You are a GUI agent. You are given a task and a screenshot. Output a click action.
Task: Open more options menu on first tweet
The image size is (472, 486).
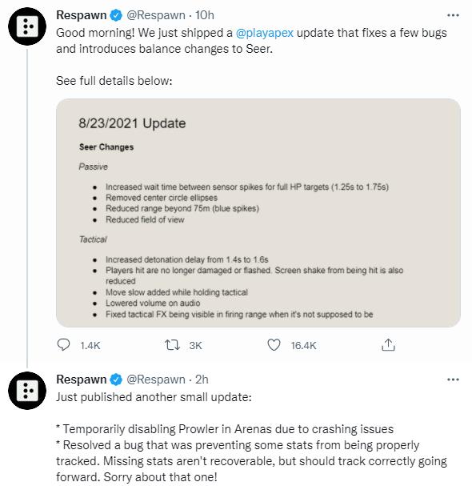click(x=453, y=15)
